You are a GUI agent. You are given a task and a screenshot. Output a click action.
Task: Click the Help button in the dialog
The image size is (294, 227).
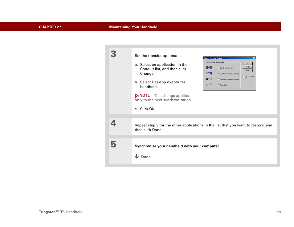click(247, 70)
